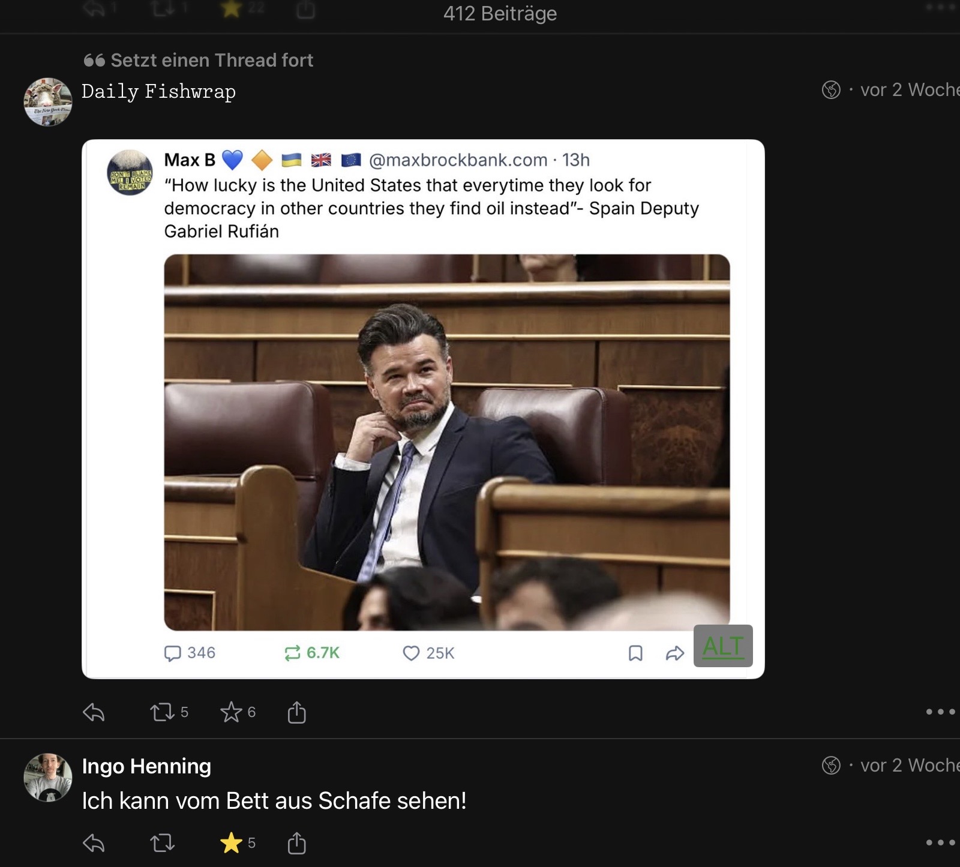The width and height of the screenshot is (960, 867).
Task: Share Ingo Henning's post
Action: pyautogui.click(x=297, y=844)
